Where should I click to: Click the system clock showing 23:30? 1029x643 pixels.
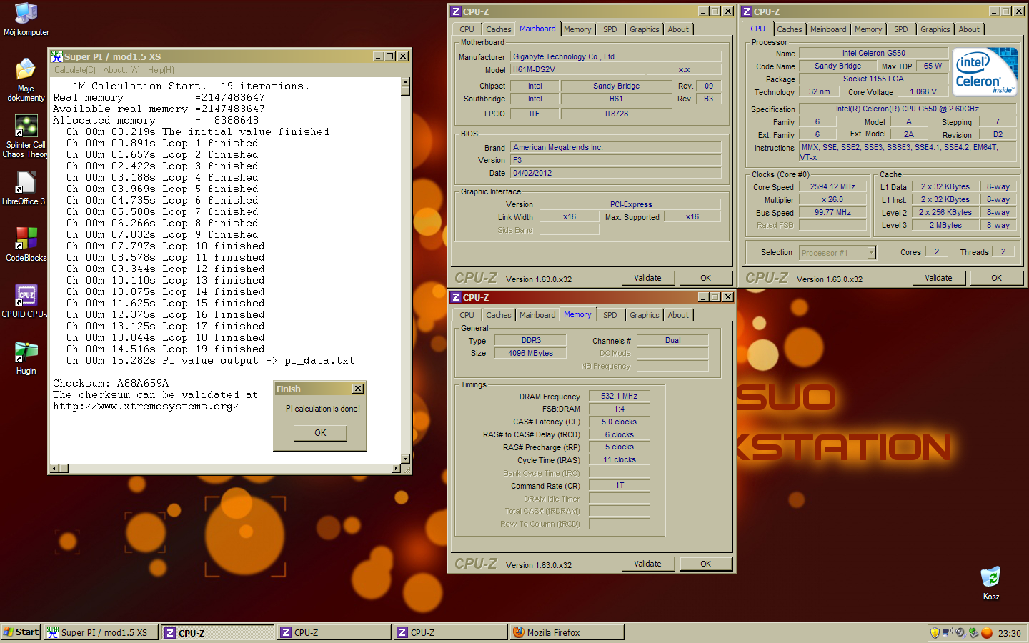pyautogui.click(x=1009, y=633)
